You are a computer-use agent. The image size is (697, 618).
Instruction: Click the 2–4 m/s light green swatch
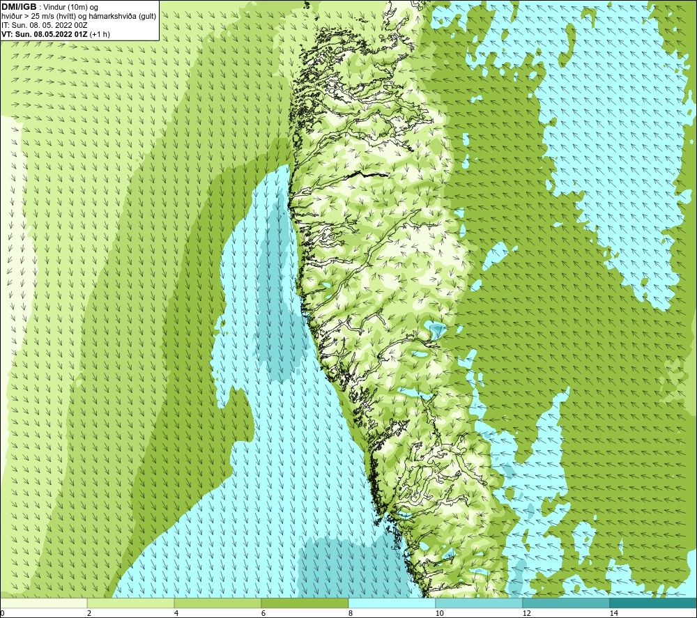(131, 603)
